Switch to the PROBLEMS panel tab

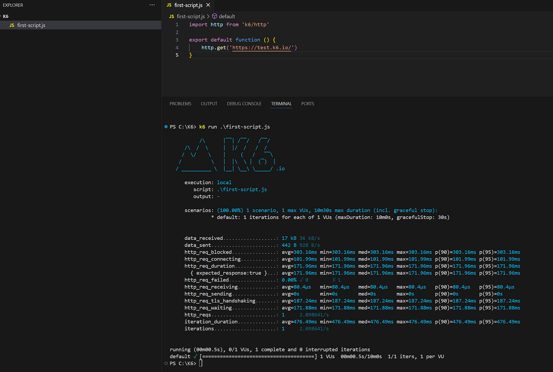(180, 104)
